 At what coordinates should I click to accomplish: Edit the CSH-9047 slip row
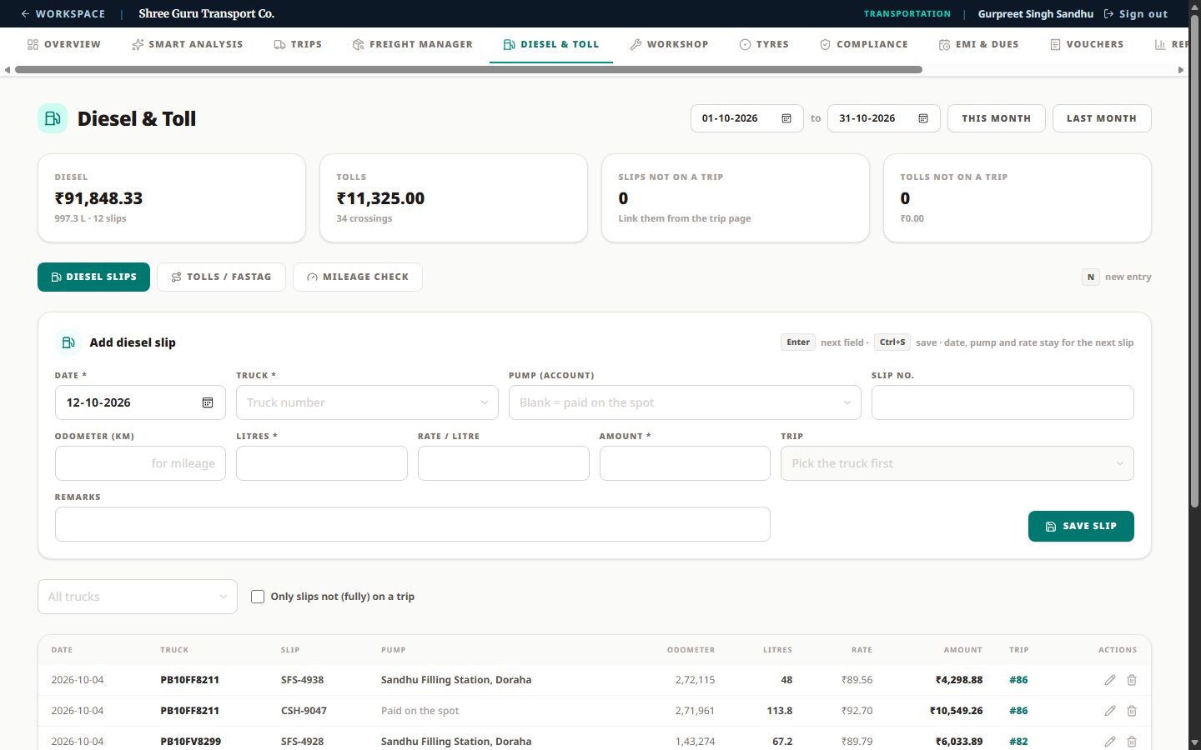(1110, 711)
